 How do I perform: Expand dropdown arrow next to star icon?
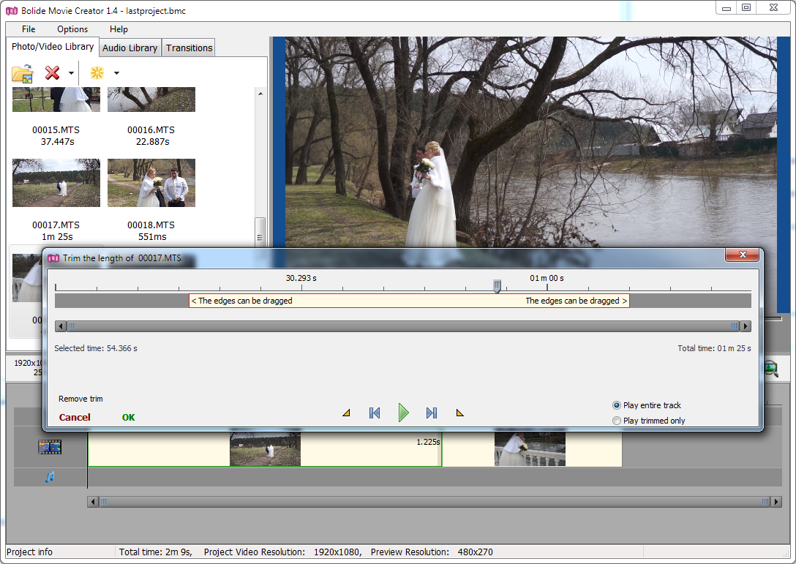[x=116, y=73]
